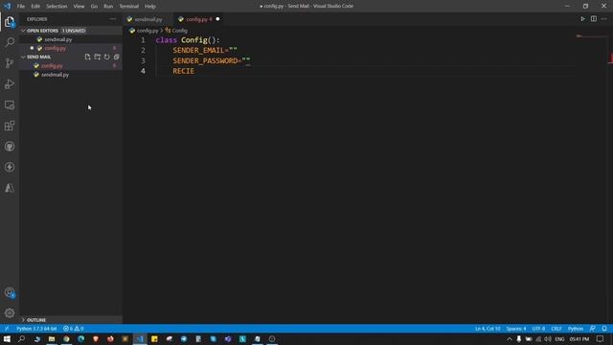Click SENDER_PASSWORD on line 3
Viewport: 613px width, 345px height.
point(205,61)
